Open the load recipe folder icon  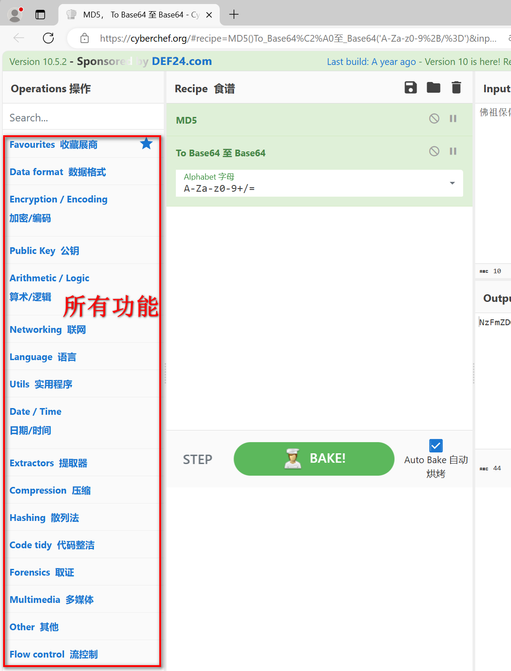[x=433, y=88]
